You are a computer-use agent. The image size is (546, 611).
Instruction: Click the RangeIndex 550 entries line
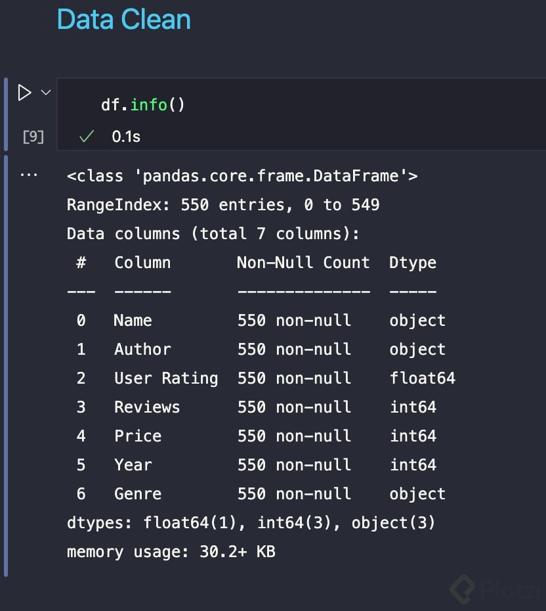223,205
